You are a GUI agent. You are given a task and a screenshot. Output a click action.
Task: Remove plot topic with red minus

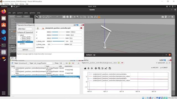coord(122,63)
